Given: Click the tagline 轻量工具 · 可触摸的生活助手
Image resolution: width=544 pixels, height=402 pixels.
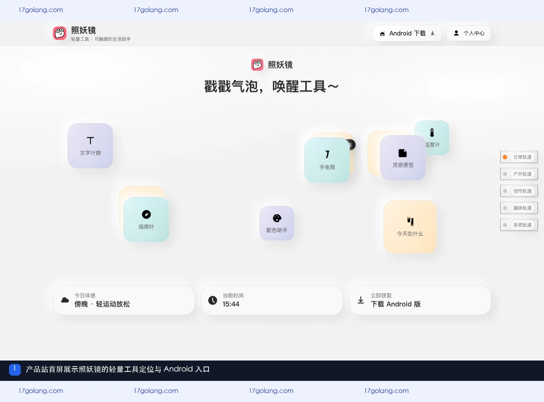Looking at the screenshot, I should (x=101, y=39).
